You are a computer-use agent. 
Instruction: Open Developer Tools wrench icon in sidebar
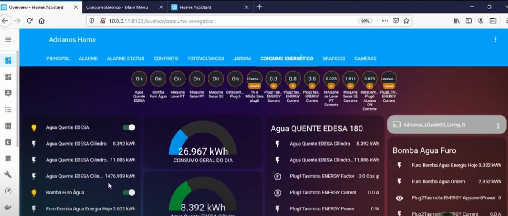click(8, 174)
